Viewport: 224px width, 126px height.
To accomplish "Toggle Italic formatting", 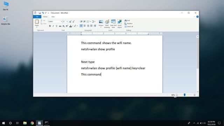I will (53, 26).
